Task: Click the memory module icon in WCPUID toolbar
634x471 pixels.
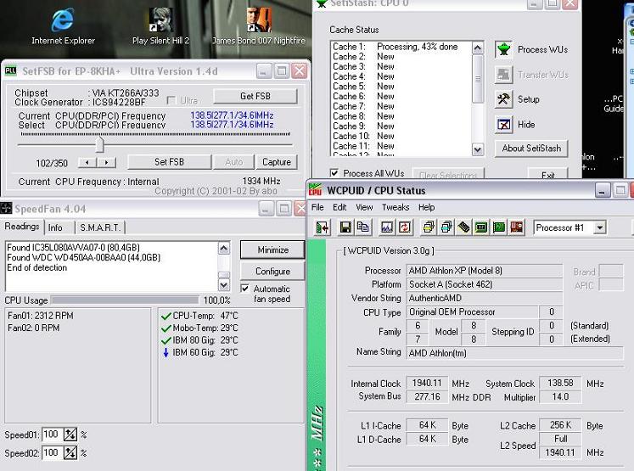Action: pos(463,227)
